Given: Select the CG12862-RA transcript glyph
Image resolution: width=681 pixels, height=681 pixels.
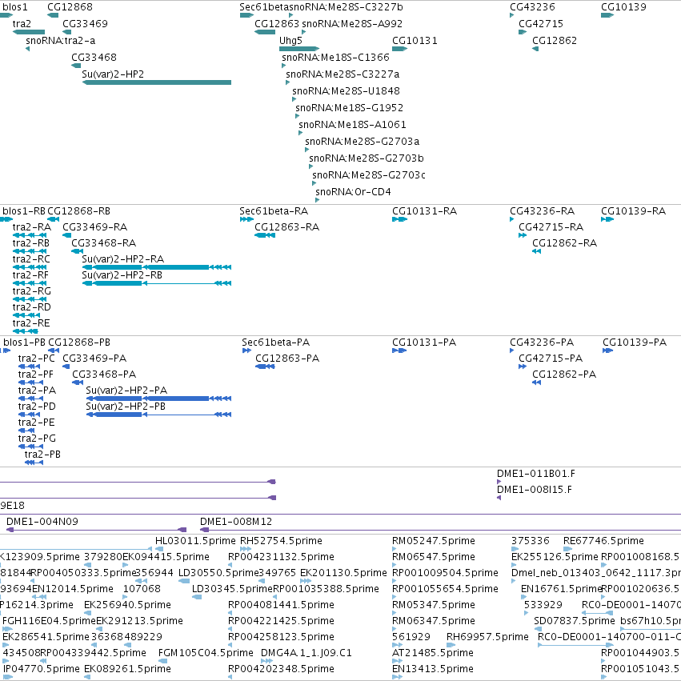Looking at the screenshot, I should (537, 251).
